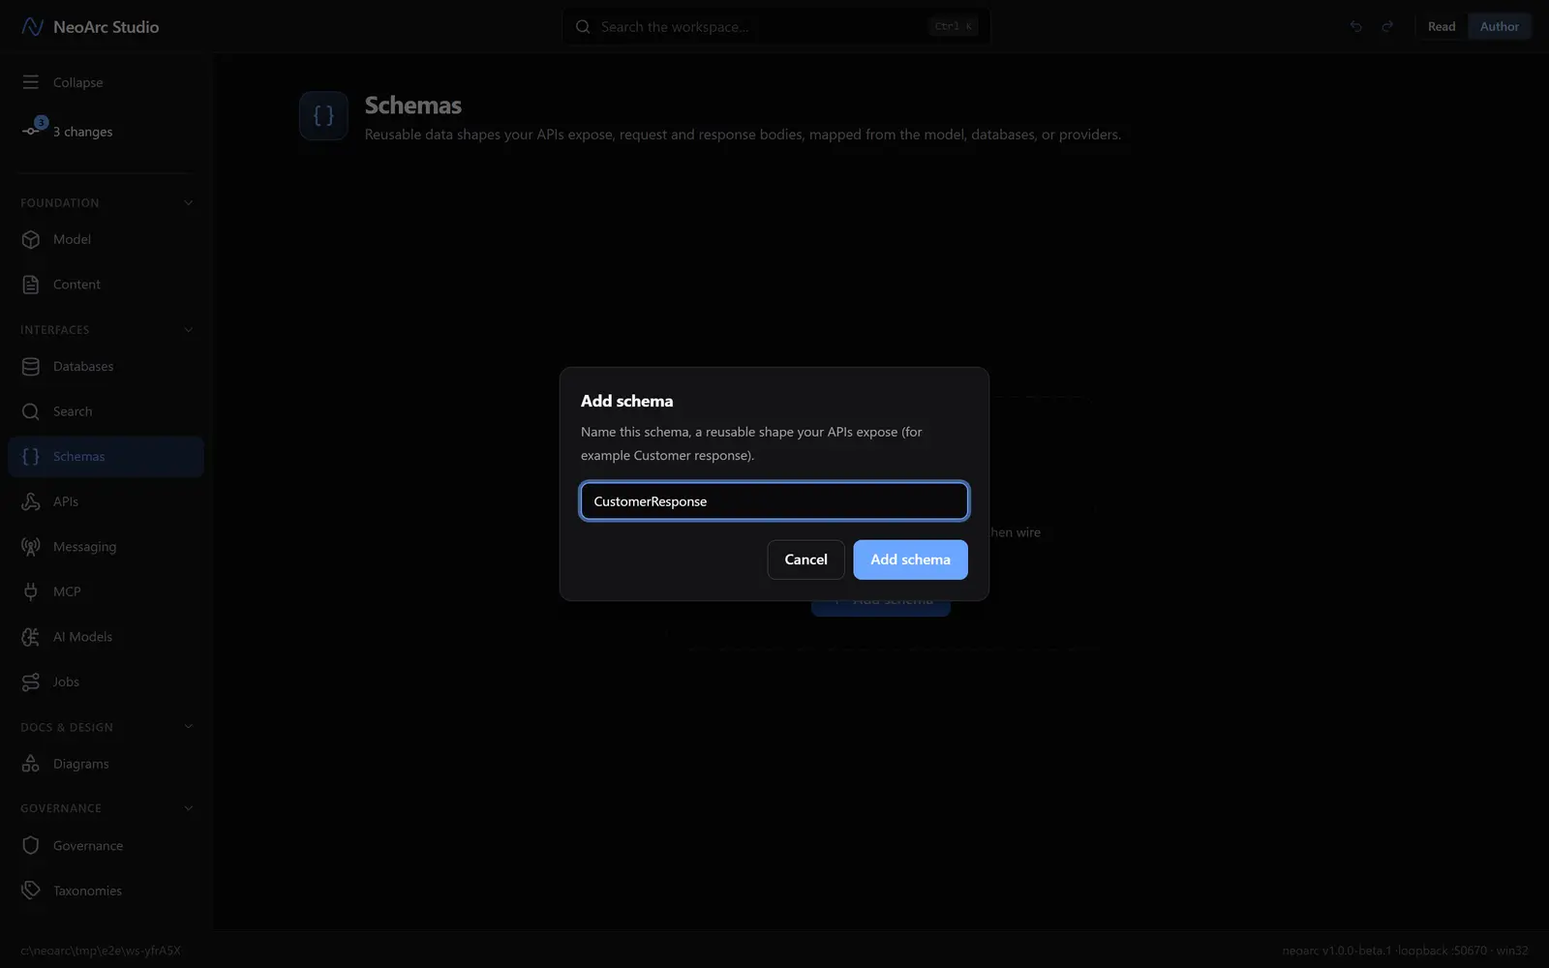Switch to Read mode
1549x968 pixels.
coord(1442,27)
